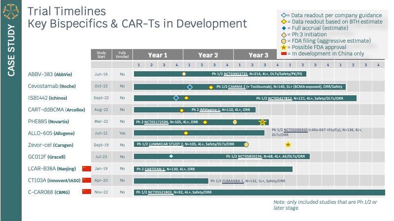Click the Year 2 header
The height and width of the screenshot is (221, 394).
coord(208,55)
